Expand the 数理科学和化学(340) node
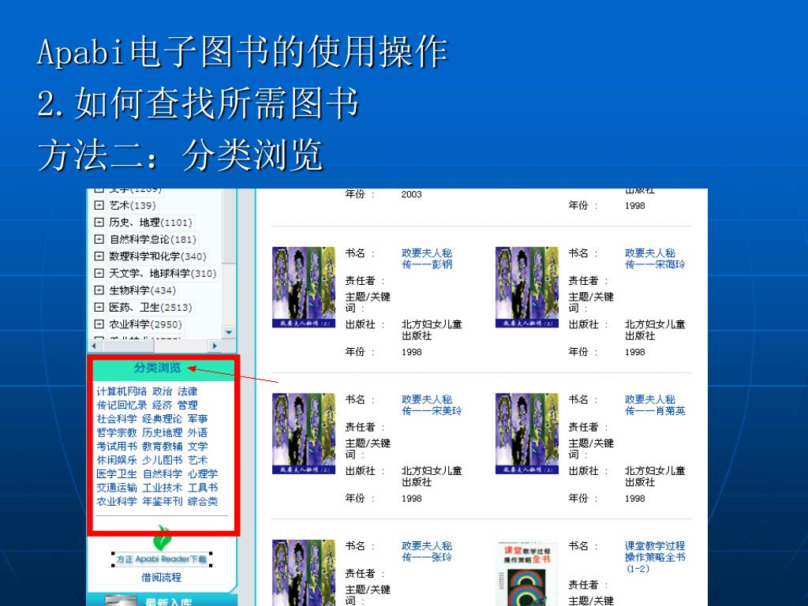The image size is (808, 606). click(x=99, y=256)
